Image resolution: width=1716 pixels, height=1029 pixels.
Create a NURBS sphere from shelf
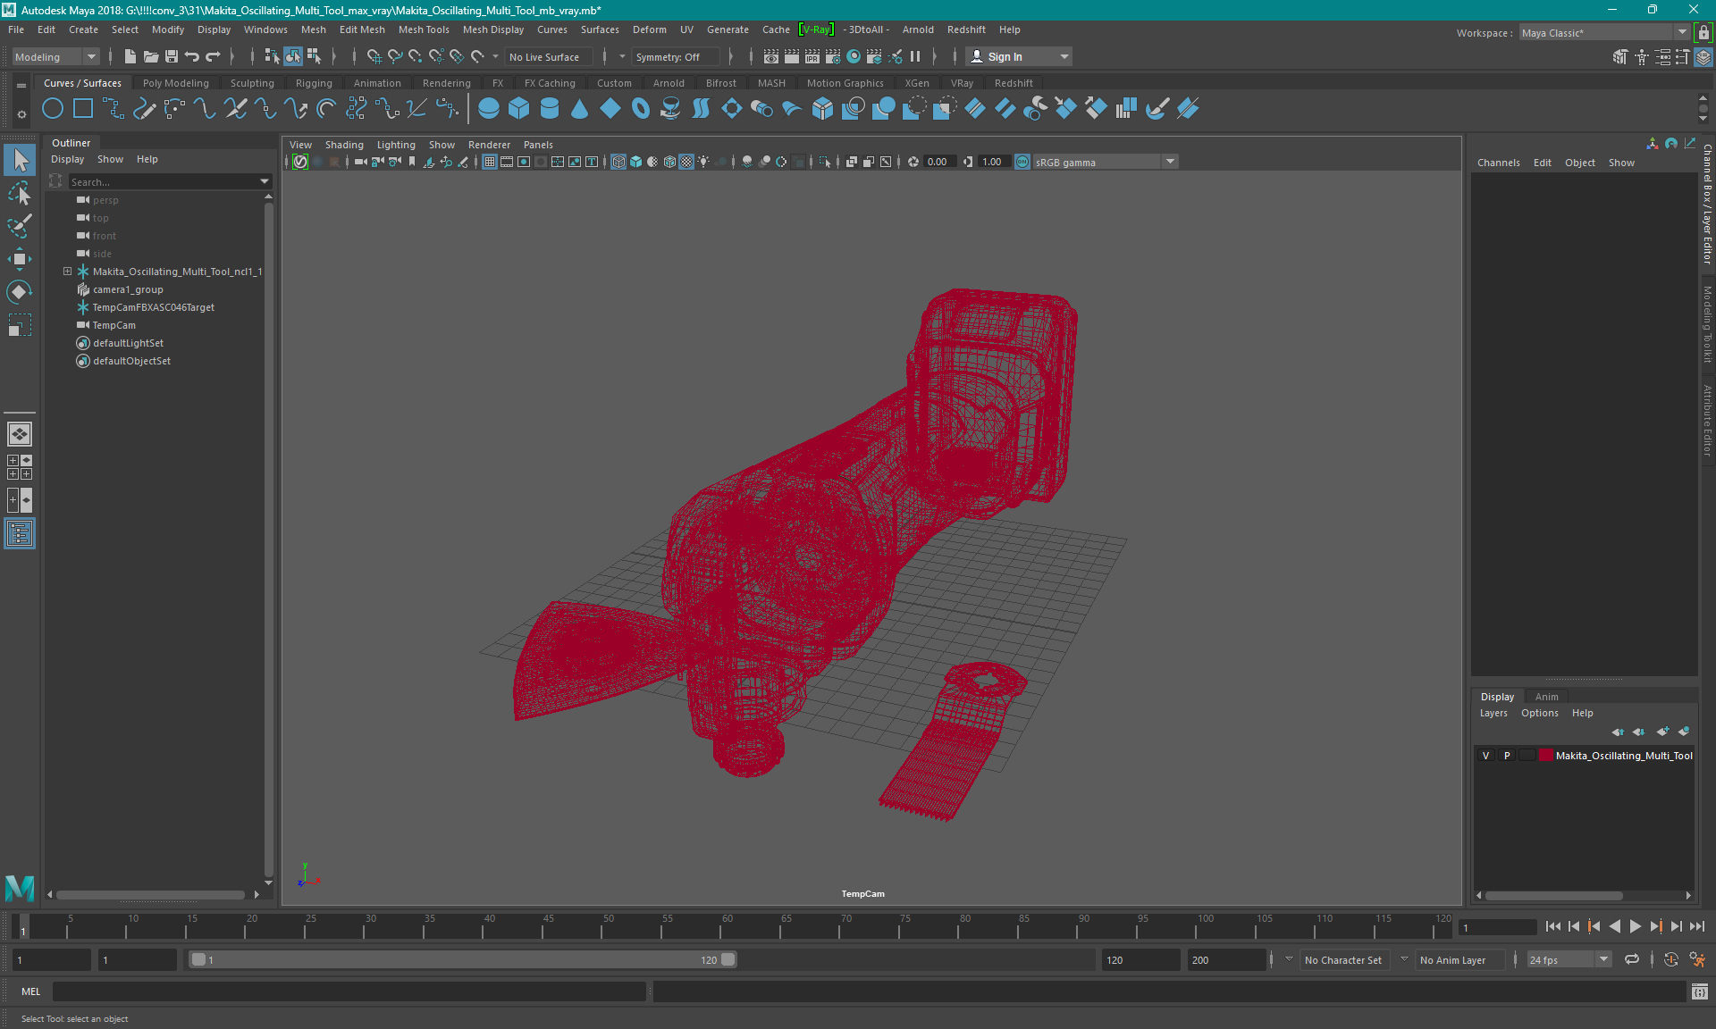coord(489,109)
